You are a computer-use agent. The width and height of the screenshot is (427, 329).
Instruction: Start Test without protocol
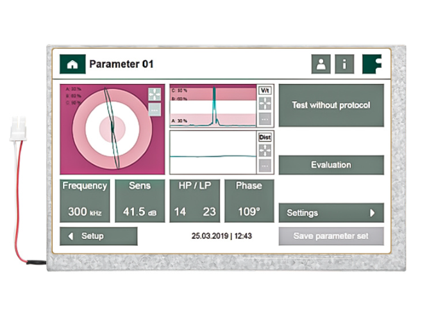(x=331, y=105)
